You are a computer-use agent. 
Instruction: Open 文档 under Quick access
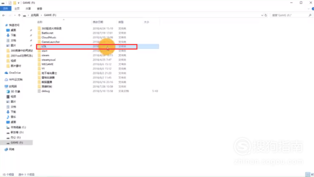(13, 40)
